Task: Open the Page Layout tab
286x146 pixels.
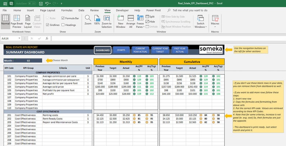Action: tap(48, 10)
